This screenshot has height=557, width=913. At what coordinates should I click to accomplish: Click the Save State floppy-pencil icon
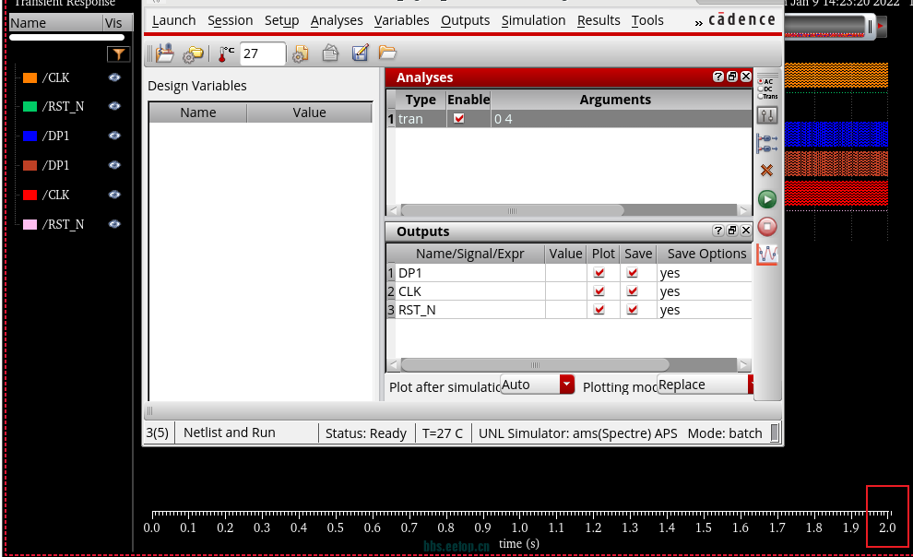point(361,54)
